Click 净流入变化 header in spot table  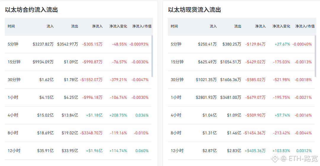point(281,26)
